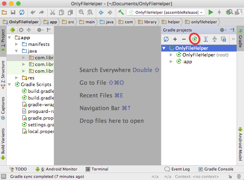Show more Gradle toolbar actions chevron
The image size is (244, 180).
point(233,39)
